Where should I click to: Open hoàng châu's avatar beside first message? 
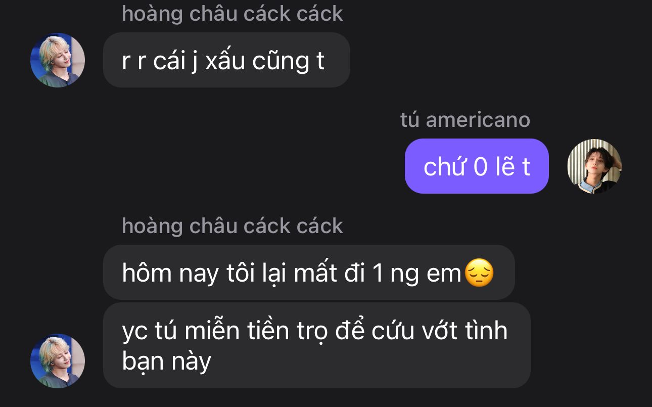[58, 60]
